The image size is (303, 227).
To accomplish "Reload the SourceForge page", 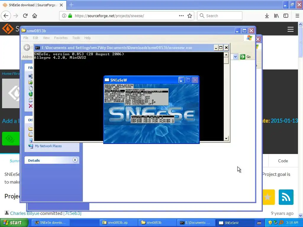I will point(25,16).
